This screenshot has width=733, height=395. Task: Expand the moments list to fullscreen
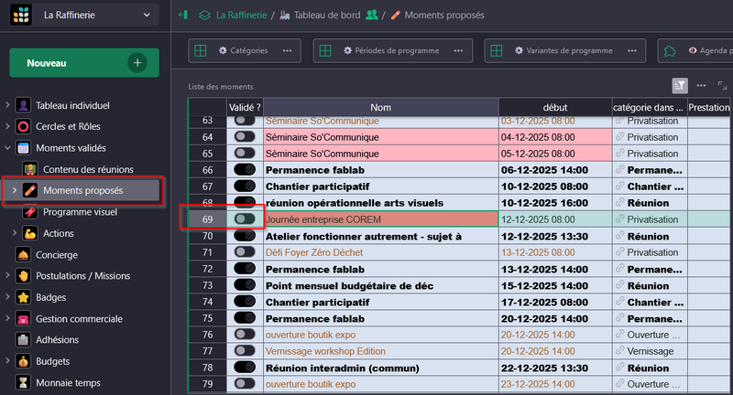click(x=723, y=85)
